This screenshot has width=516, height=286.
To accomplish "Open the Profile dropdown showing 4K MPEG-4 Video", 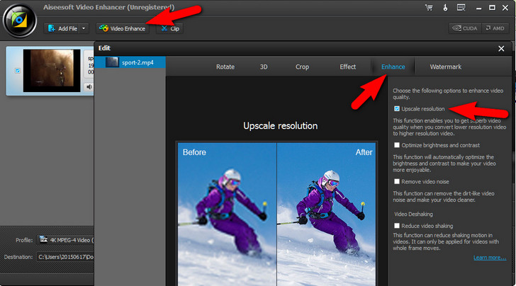I will pyautogui.click(x=65, y=240).
